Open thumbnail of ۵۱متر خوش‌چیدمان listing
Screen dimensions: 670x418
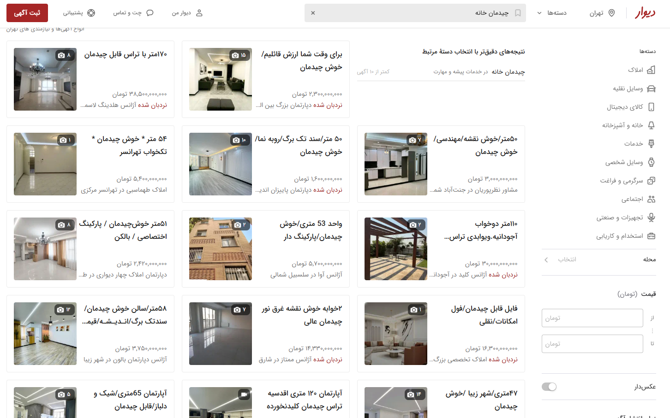tap(45, 249)
